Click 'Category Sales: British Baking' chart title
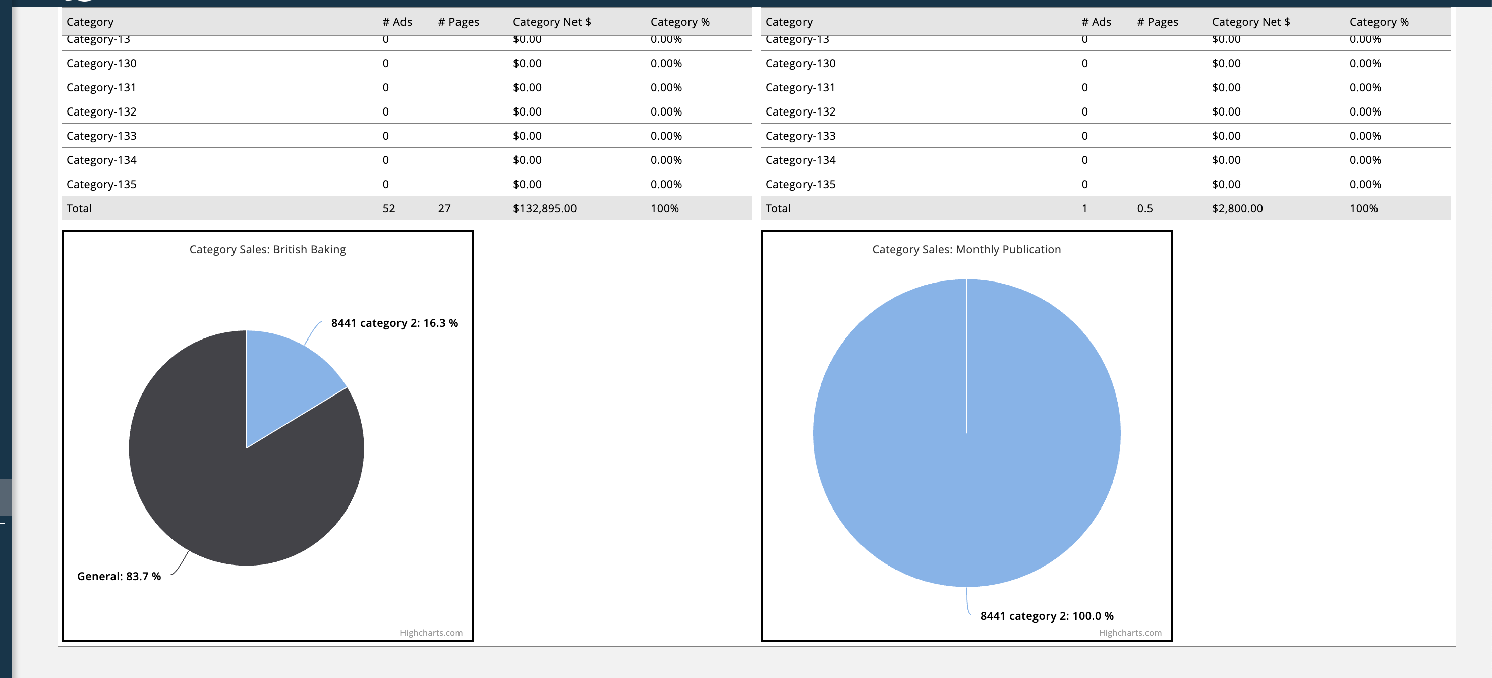1492x678 pixels. tap(268, 249)
